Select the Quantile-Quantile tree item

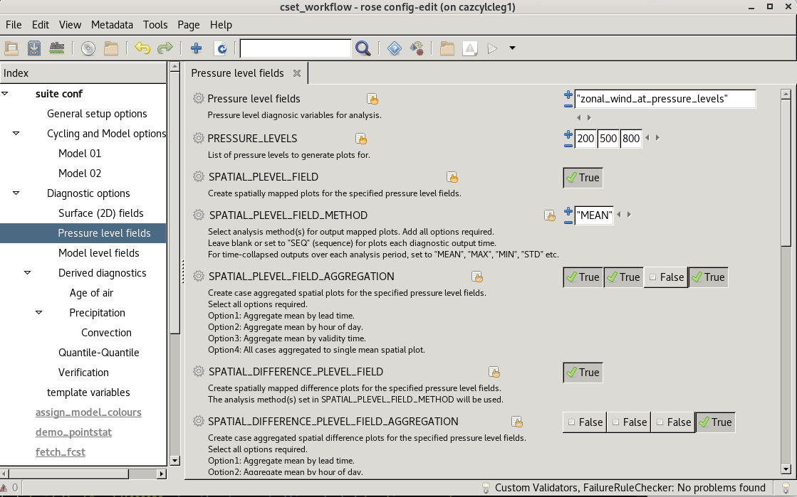[98, 353]
